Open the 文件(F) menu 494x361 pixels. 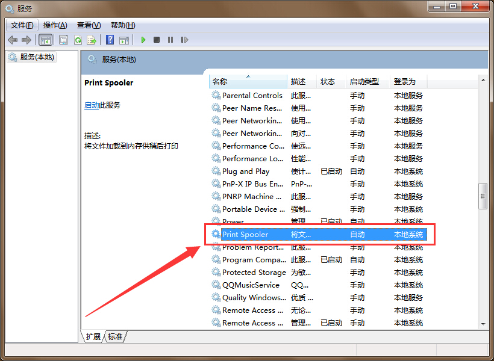coord(22,25)
